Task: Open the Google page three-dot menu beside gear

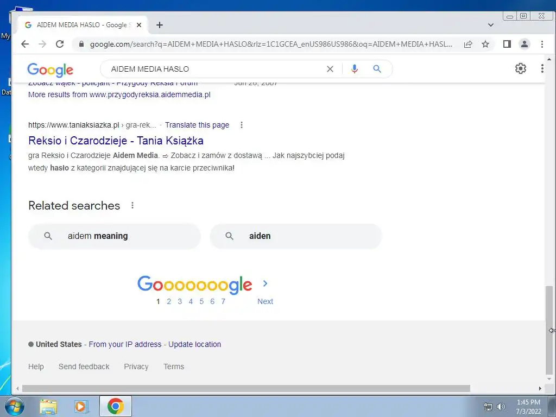Action: click(542, 68)
